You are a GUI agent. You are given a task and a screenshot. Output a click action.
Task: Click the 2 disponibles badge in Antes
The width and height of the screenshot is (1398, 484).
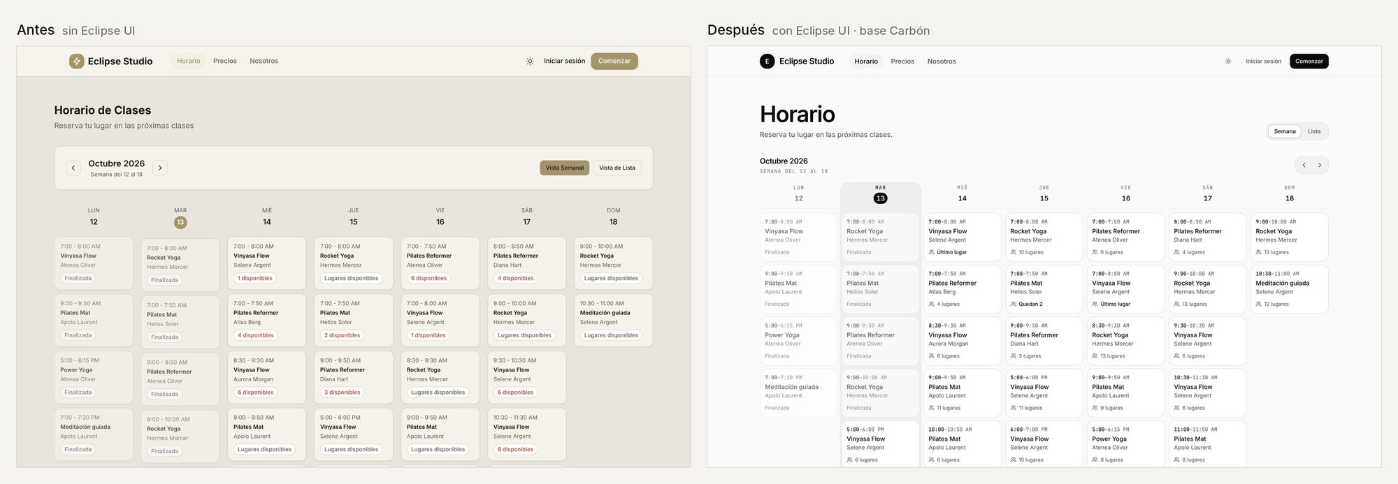342,335
